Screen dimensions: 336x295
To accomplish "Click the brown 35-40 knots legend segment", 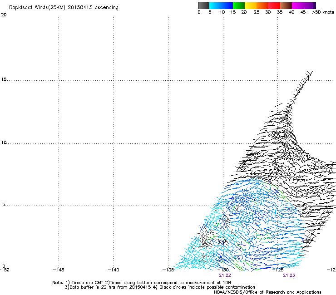I will (x=286, y=5).
